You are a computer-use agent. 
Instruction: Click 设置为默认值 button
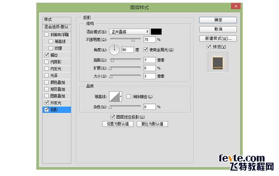[x=118, y=124]
